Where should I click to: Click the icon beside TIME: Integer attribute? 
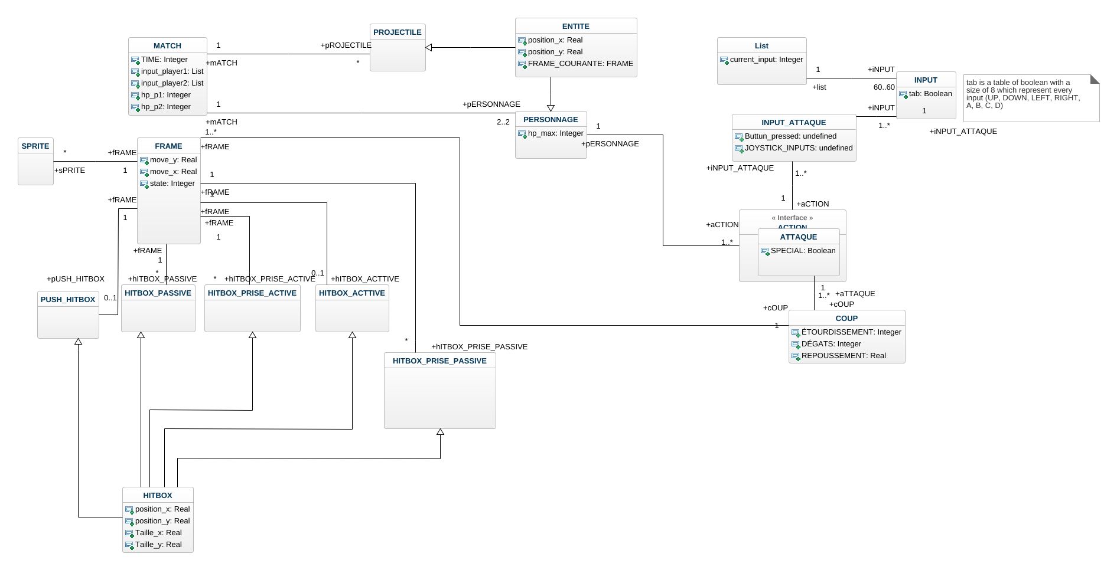pyautogui.click(x=135, y=60)
